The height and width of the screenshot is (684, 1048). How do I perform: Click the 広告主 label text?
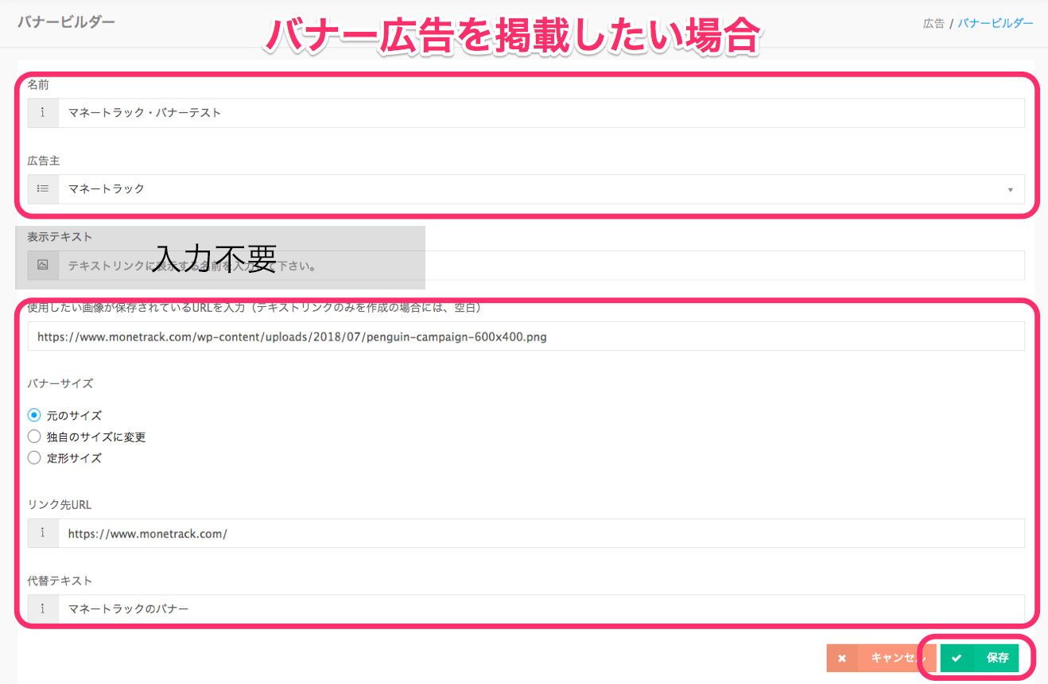click(x=44, y=161)
